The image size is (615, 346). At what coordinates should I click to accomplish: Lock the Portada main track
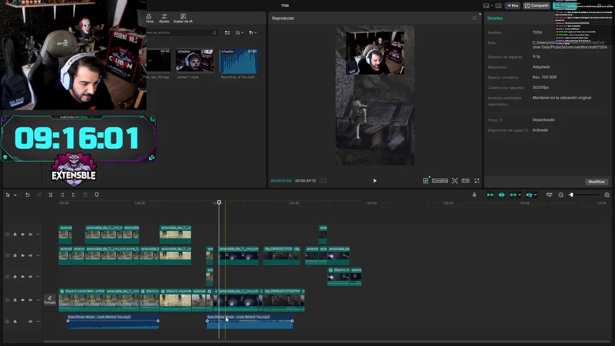pyautogui.click(x=15, y=300)
